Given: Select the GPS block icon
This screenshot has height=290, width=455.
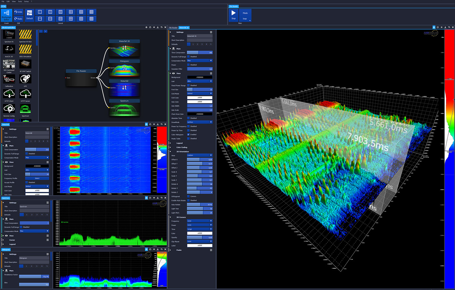Looking at the screenshot, I should point(25,79).
